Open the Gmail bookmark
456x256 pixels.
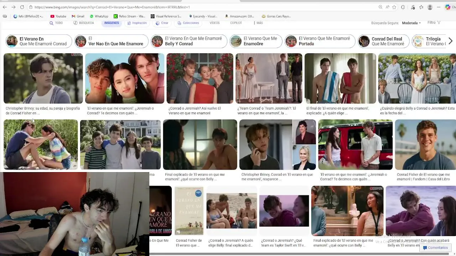78,16
